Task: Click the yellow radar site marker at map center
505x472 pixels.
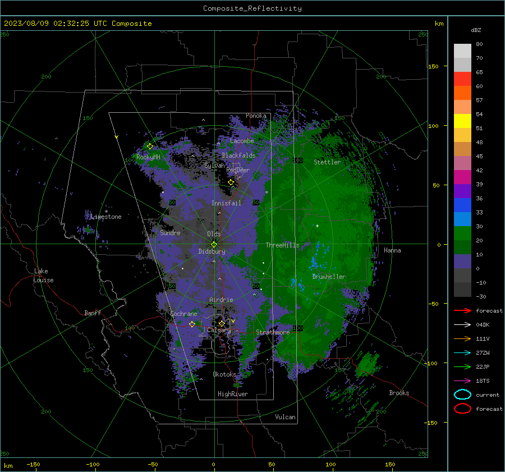Action: pos(214,244)
